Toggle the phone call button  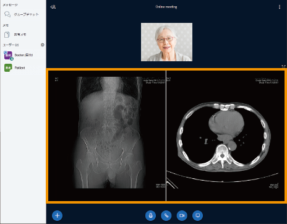tap(166, 215)
